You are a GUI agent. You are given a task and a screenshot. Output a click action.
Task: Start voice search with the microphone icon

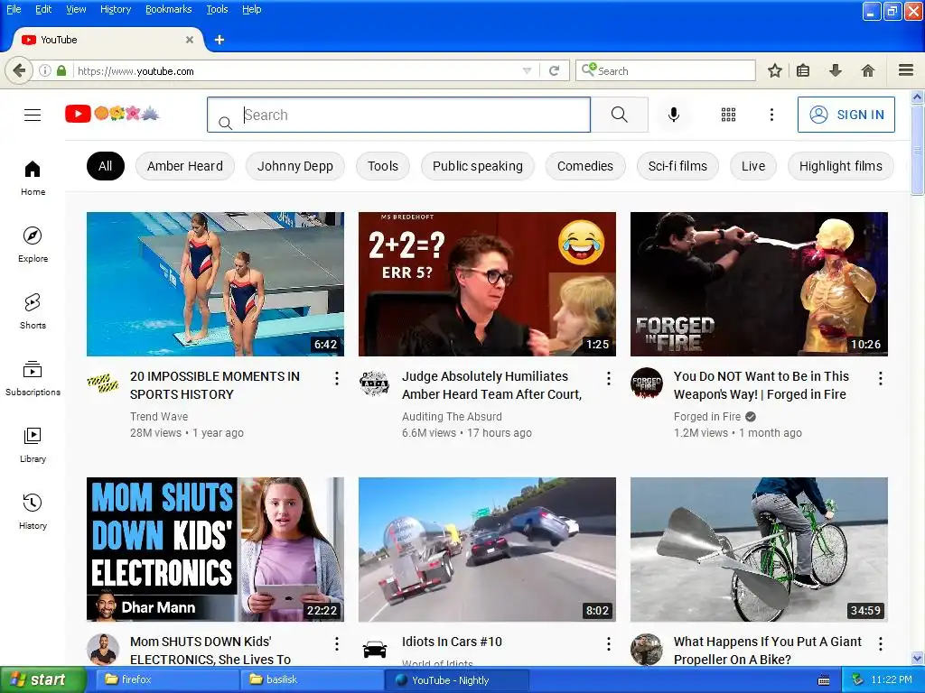coord(674,115)
